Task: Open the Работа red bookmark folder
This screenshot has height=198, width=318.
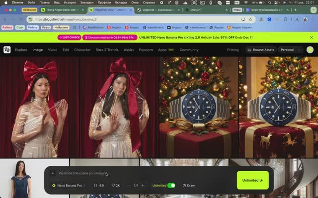Action: point(7,28)
